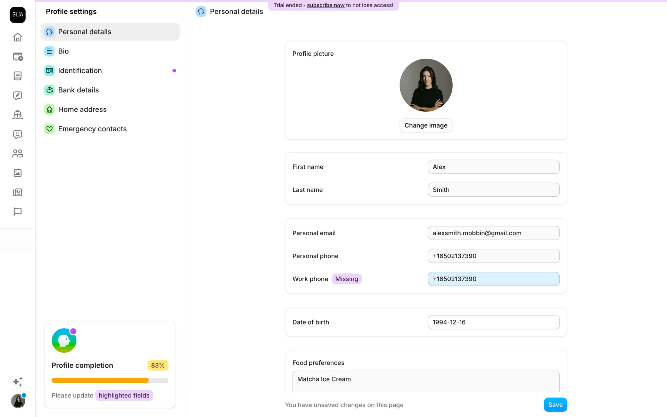The image size is (667, 417).
Task: Save the unsaved changes
Action: pos(555,404)
